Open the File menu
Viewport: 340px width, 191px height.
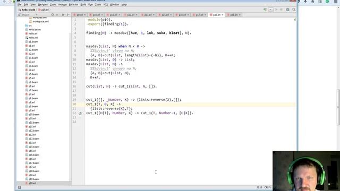click(x=19, y=5)
